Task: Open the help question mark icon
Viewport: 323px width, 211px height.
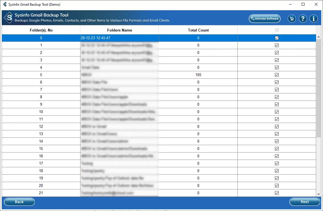Action: pos(303,19)
